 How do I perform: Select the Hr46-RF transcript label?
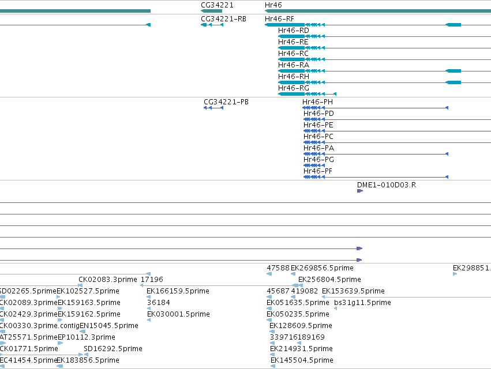(279, 19)
